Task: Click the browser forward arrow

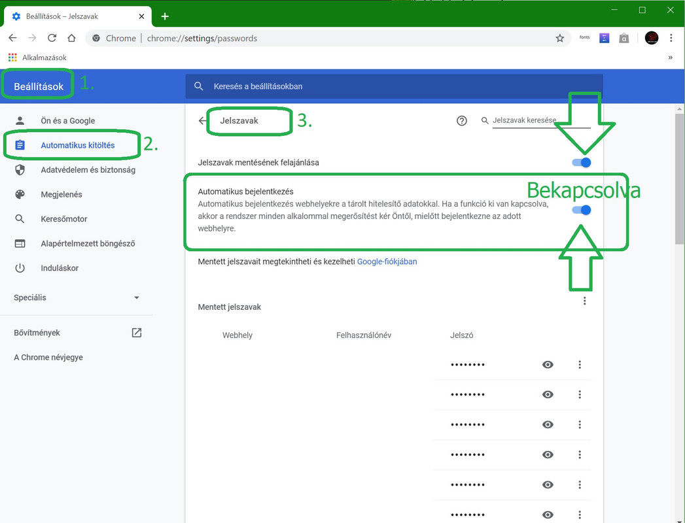Action: tap(32, 38)
